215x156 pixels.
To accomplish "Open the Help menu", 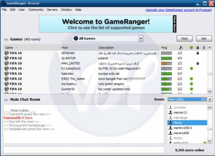I will 78,10.
